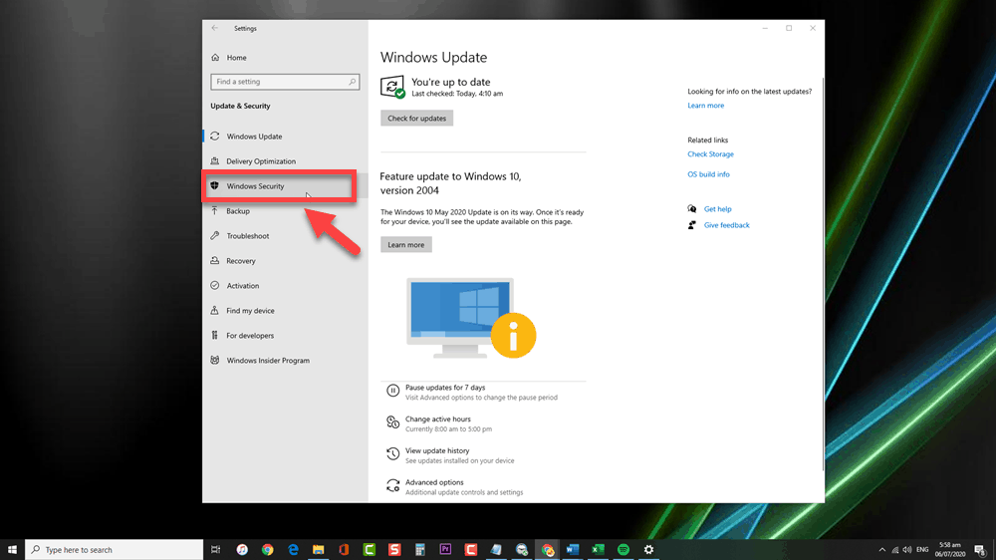The height and width of the screenshot is (560, 996).
Task: Show hidden system tray icons
Action: [881, 550]
